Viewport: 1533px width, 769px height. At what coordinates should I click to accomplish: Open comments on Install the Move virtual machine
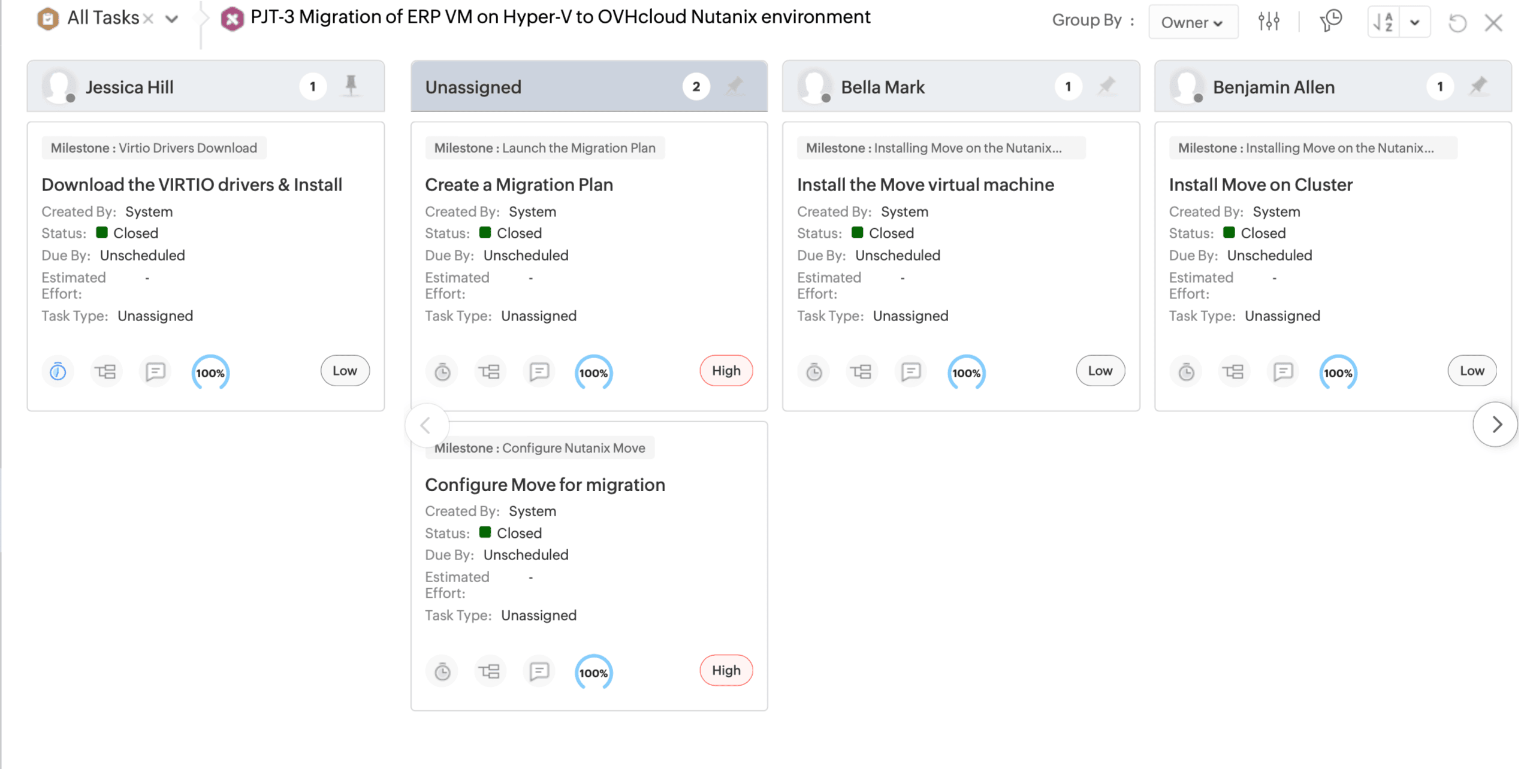[x=910, y=372]
